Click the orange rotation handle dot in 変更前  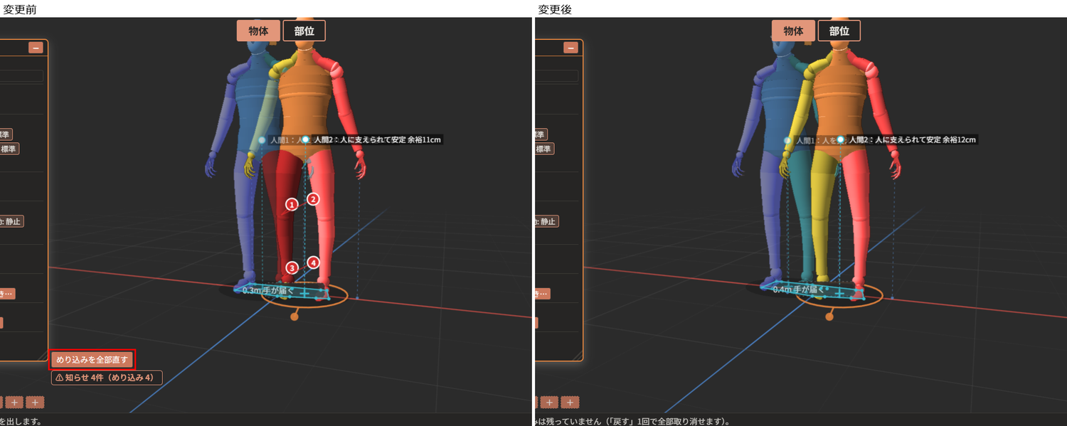294,316
